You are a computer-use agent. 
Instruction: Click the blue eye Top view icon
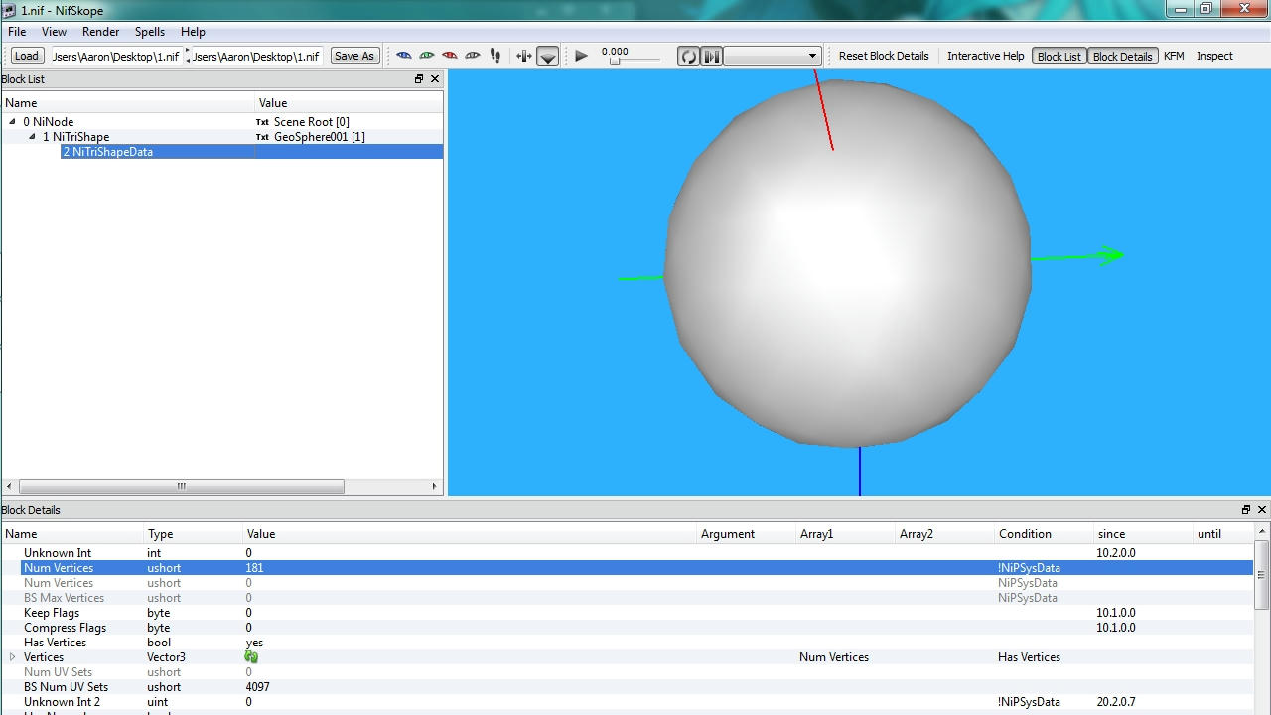[x=404, y=56]
